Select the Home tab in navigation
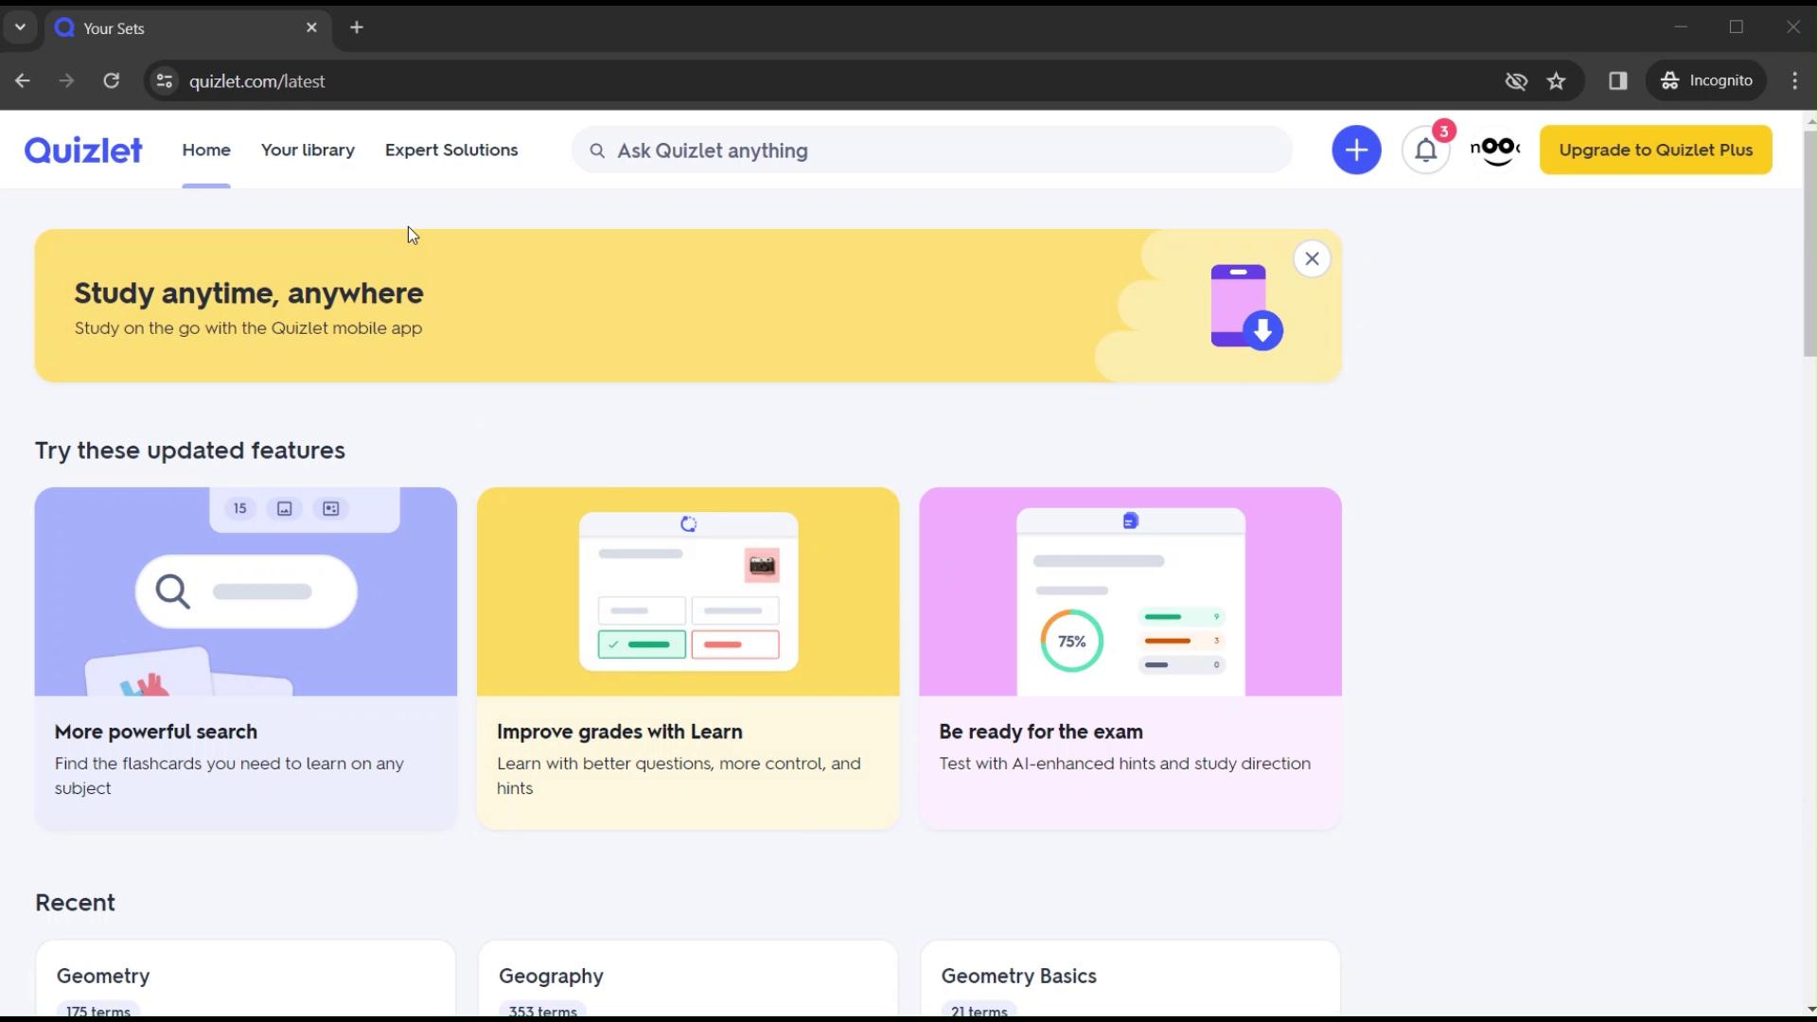This screenshot has height=1022, width=1817. click(206, 150)
